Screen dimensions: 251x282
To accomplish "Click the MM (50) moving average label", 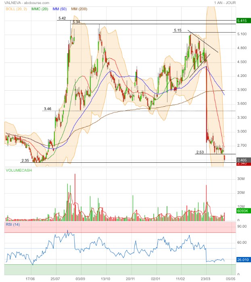I will tap(60, 9).
